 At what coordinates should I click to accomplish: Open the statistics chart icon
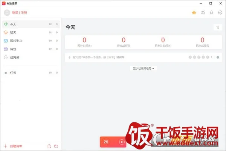point(203,12)
